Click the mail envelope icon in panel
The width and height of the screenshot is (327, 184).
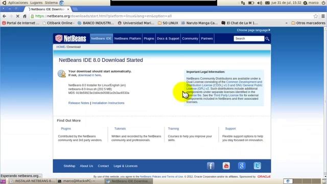pyautogui.click(x=267, y=3)
